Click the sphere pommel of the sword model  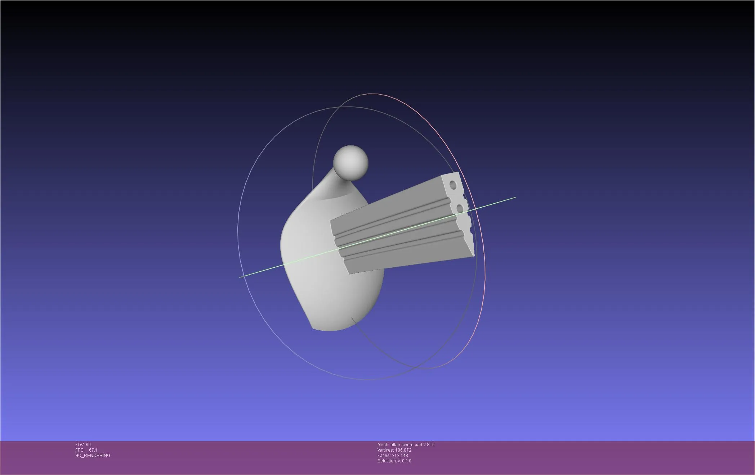click(350, 163)
